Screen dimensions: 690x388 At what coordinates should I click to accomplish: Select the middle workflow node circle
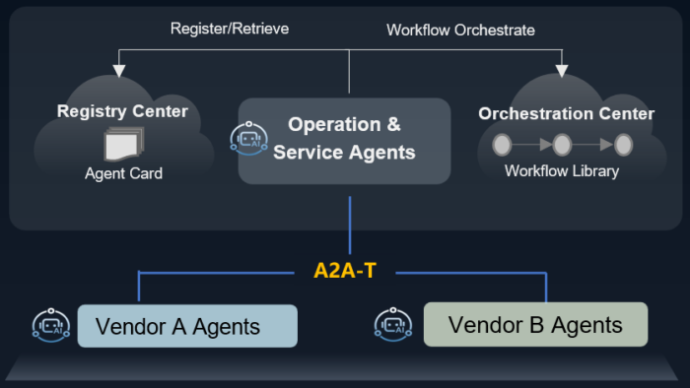[x=562, y=145]
